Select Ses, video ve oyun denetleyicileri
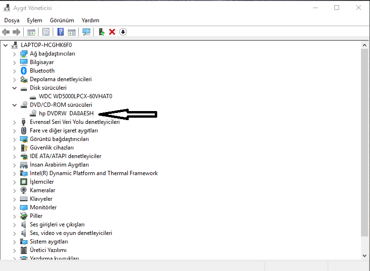Image resolution: width=370 pixels, height=271 pixels. tap(71, 233)
